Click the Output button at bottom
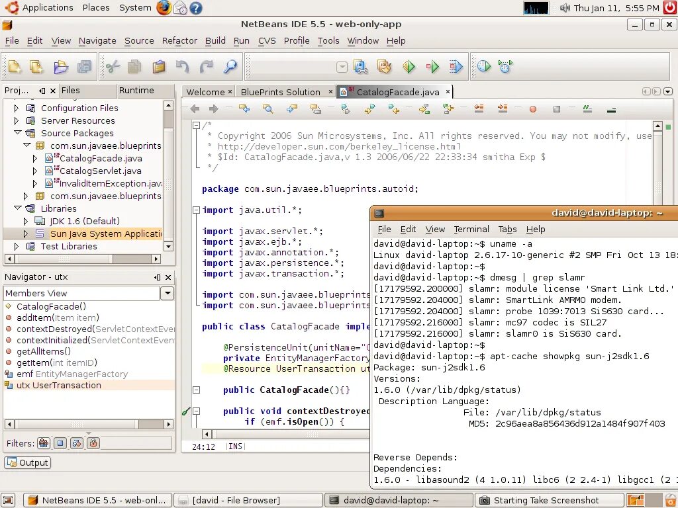Image resolution: width=678 pixels, height=508 pixels. point(28,462)
